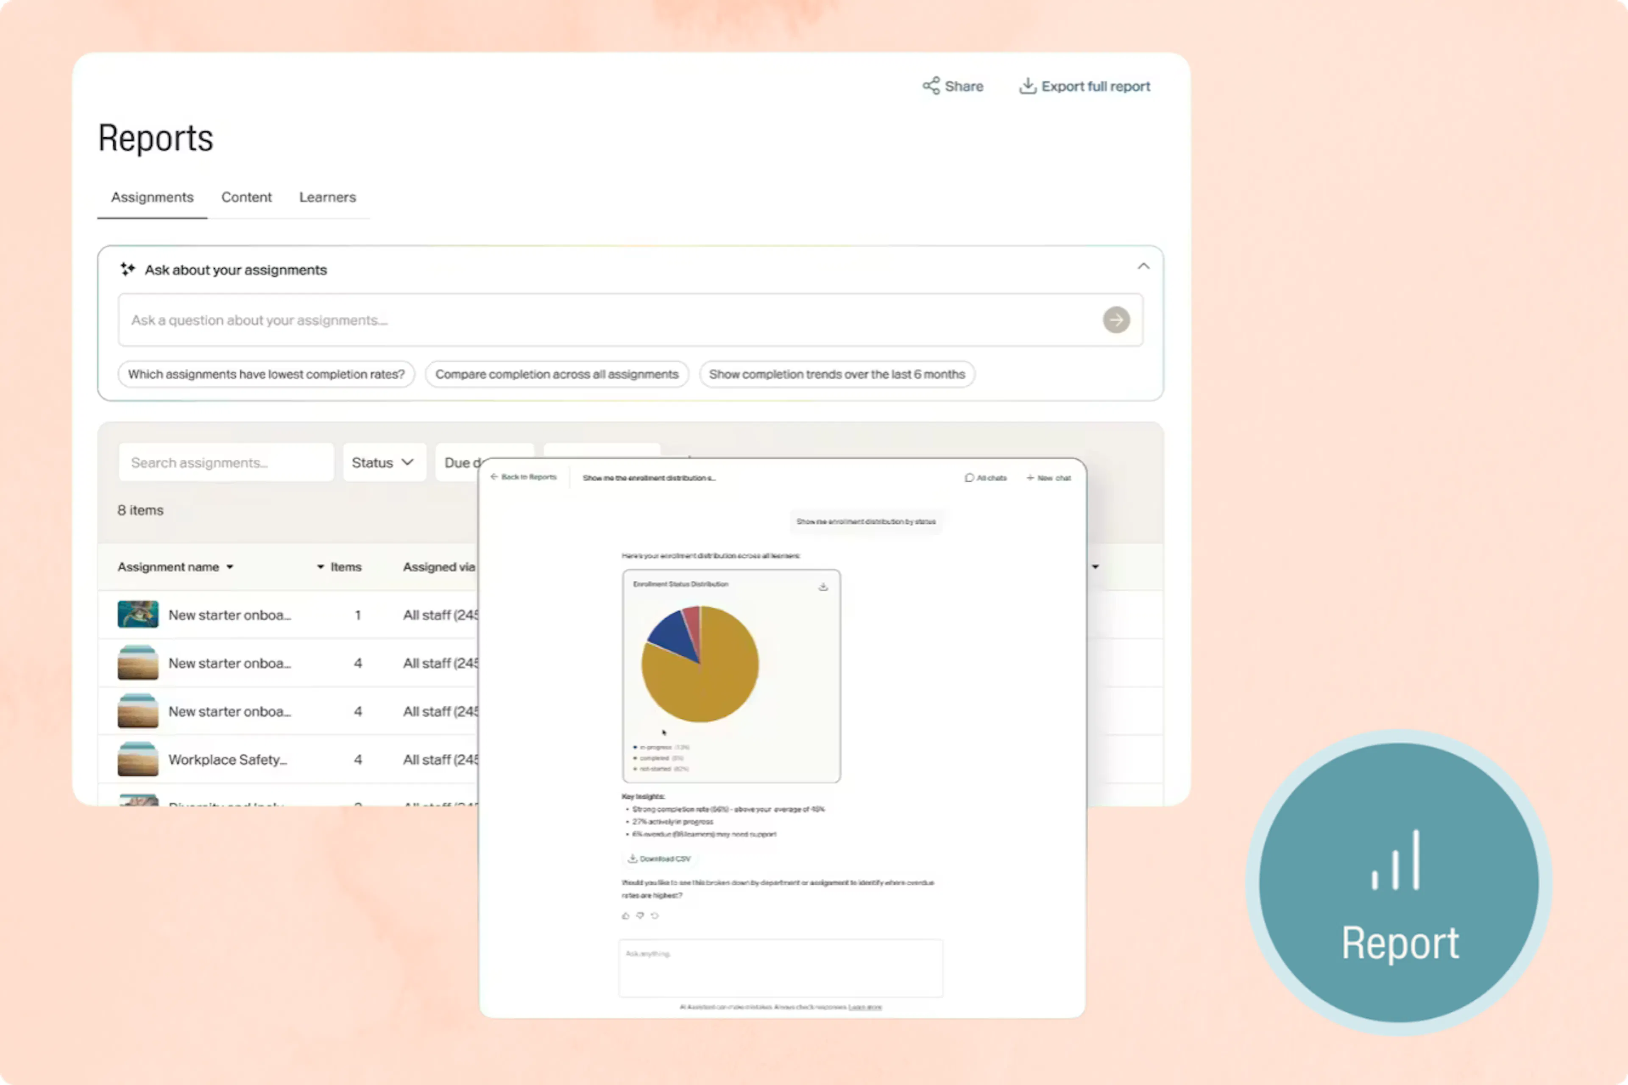The width and height of the screenshot is (1628, 1085).
Task: Click the sparkle icon beside Ask about your assignments
Action: pos(127,269)
